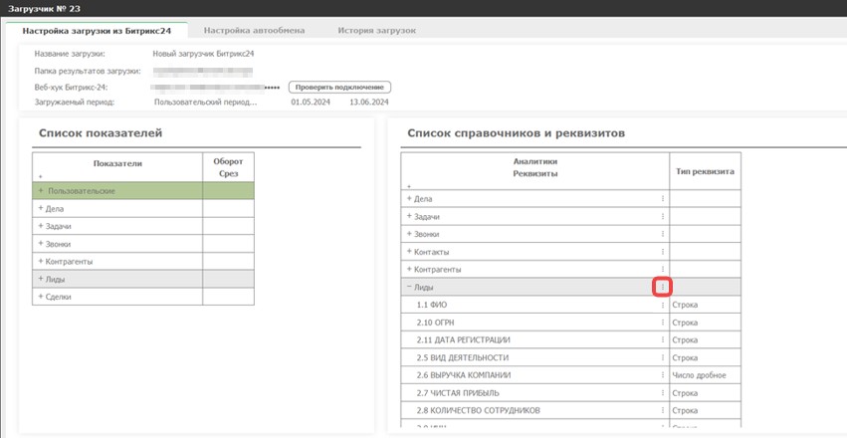Open the three-dot menu for Контрагенты analytics row
Image resolution: width=847 pixels, height=438 pixels.
click(663, 269)
